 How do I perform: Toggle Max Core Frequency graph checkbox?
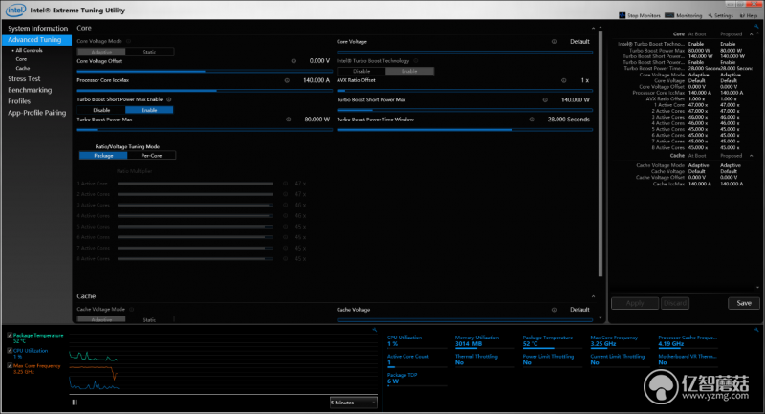[10, 366]
